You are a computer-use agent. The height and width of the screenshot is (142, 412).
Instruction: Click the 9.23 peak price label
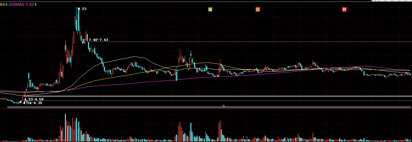(x=82, y=9)
